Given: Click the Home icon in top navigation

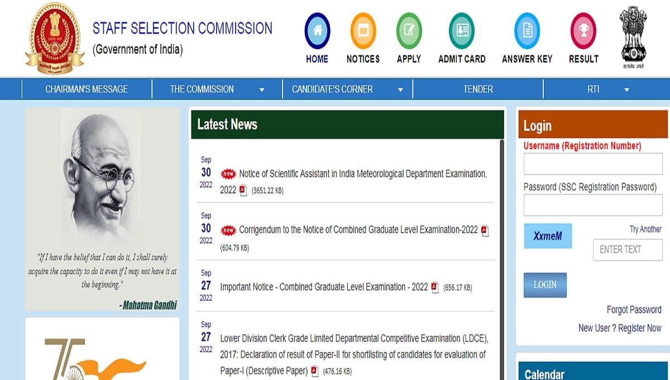Looking at the screenshot, I should click(x=317, y=31).
